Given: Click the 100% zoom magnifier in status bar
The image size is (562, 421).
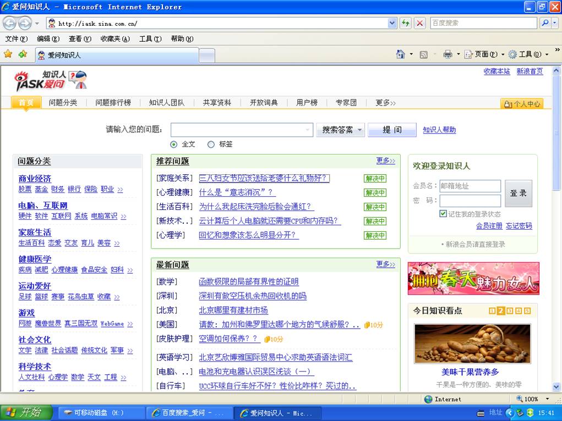Looking at the screenshot, I should (x=520, y=399).
